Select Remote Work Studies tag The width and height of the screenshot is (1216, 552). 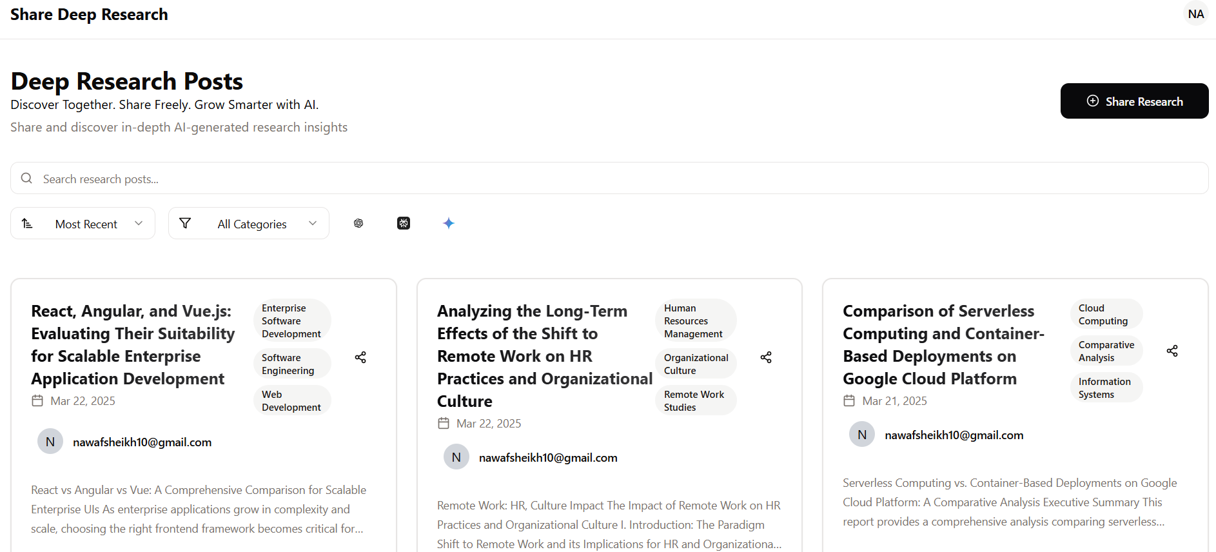point(696,400)
